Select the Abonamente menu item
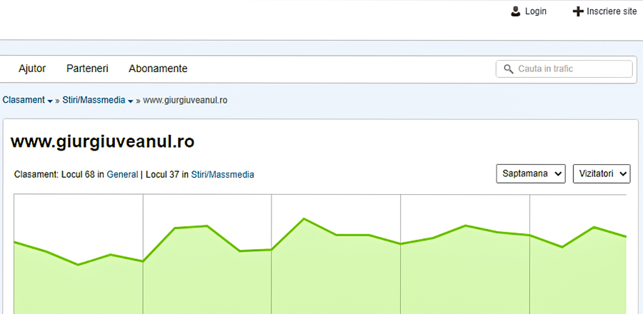 158,69
